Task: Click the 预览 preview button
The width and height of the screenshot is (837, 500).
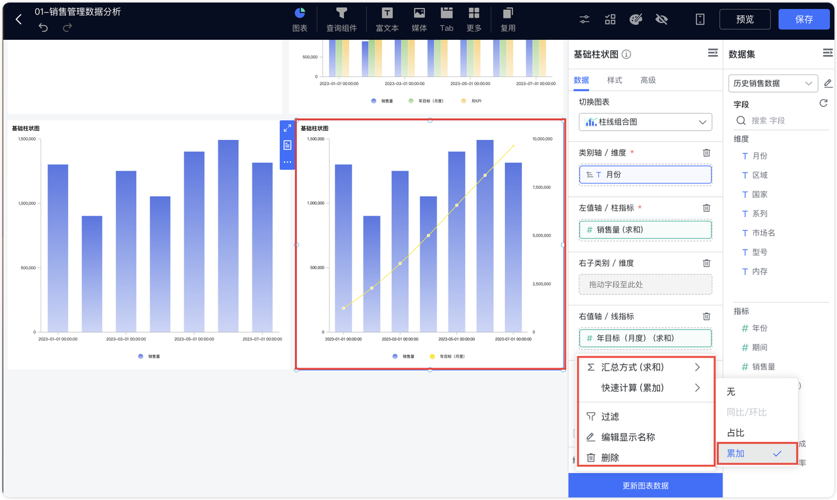Action: 745,20
